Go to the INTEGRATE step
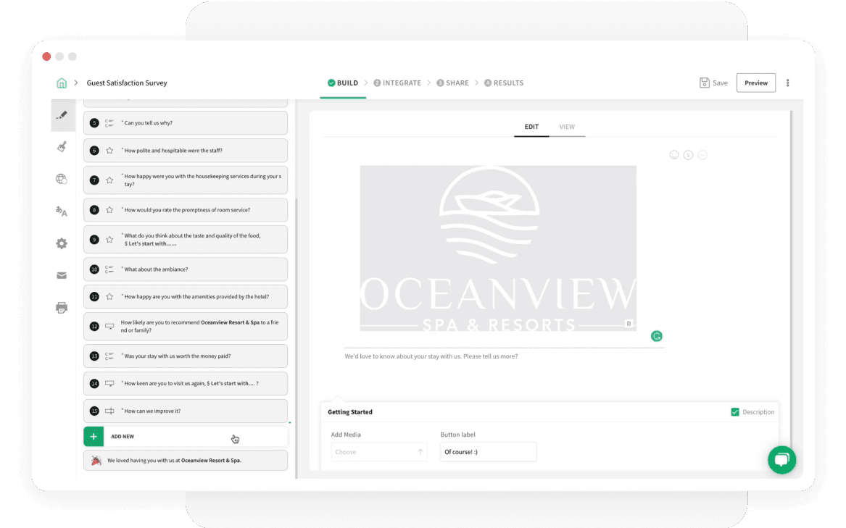Screen dimensions: 846x528 pyautogui.click(x=397, y=83)
